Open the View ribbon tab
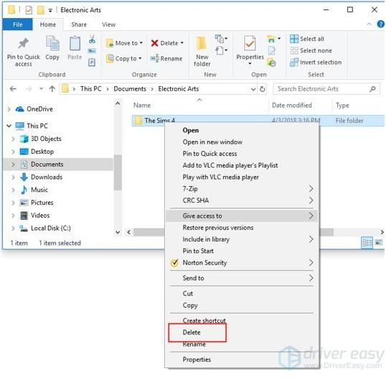Image resolution: width=386 pixels, height=381 pixels. pos(108,24)
